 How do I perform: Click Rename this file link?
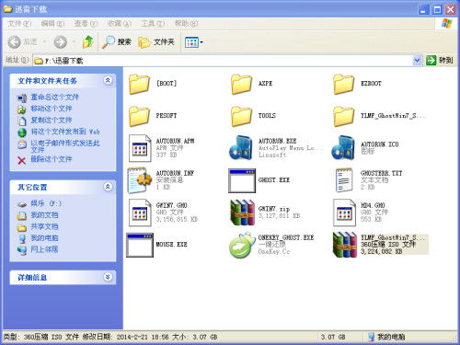coord(54,98)
